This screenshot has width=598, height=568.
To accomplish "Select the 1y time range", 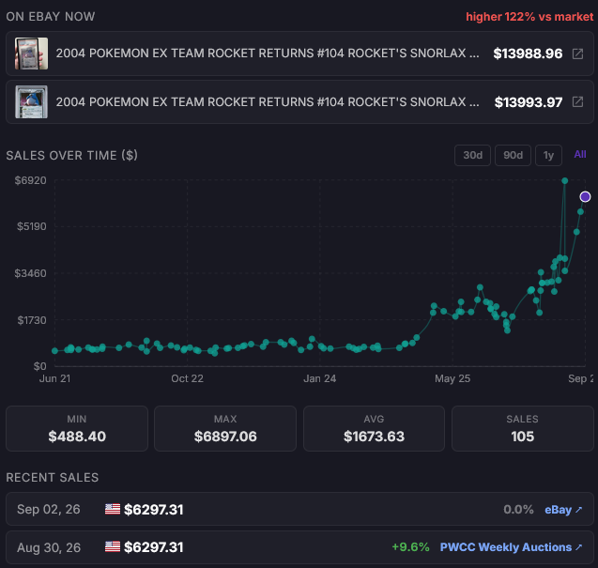I will [548, 155].
